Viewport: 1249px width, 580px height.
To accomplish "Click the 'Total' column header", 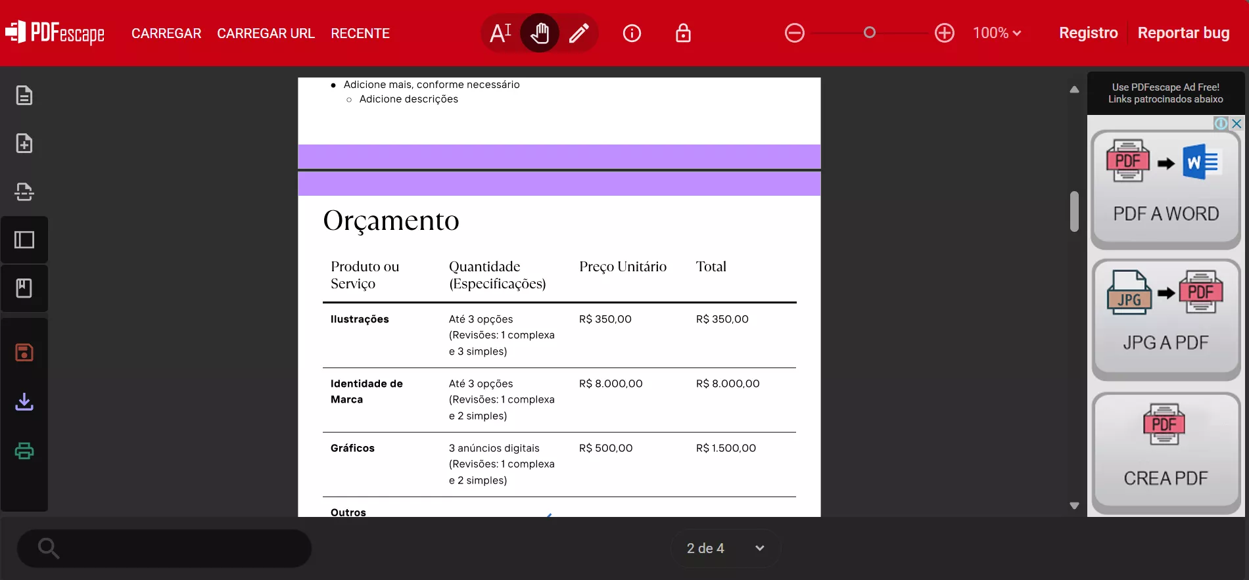I will (x=711, y=267).
